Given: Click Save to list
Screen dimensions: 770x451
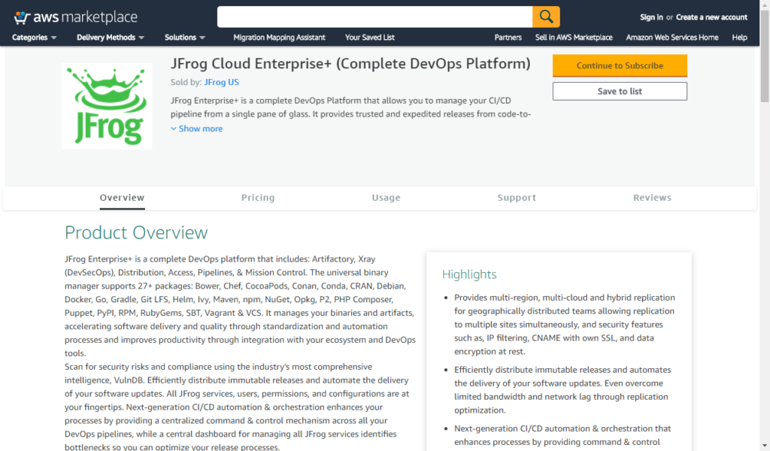Looking at the screenshot, I should [619, 91].
